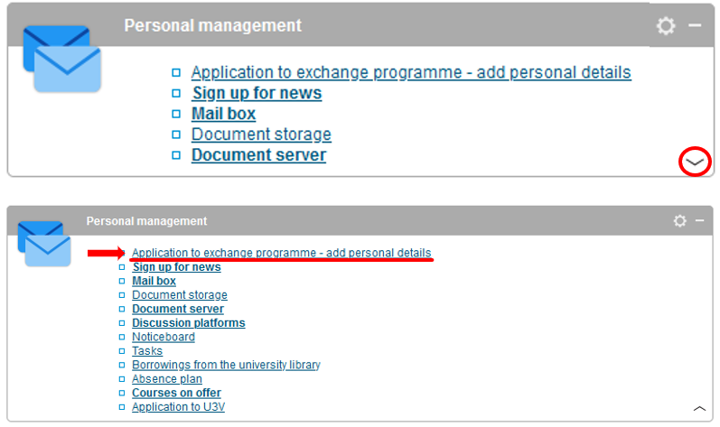Open the Absence plan link

tap(167, 379)
